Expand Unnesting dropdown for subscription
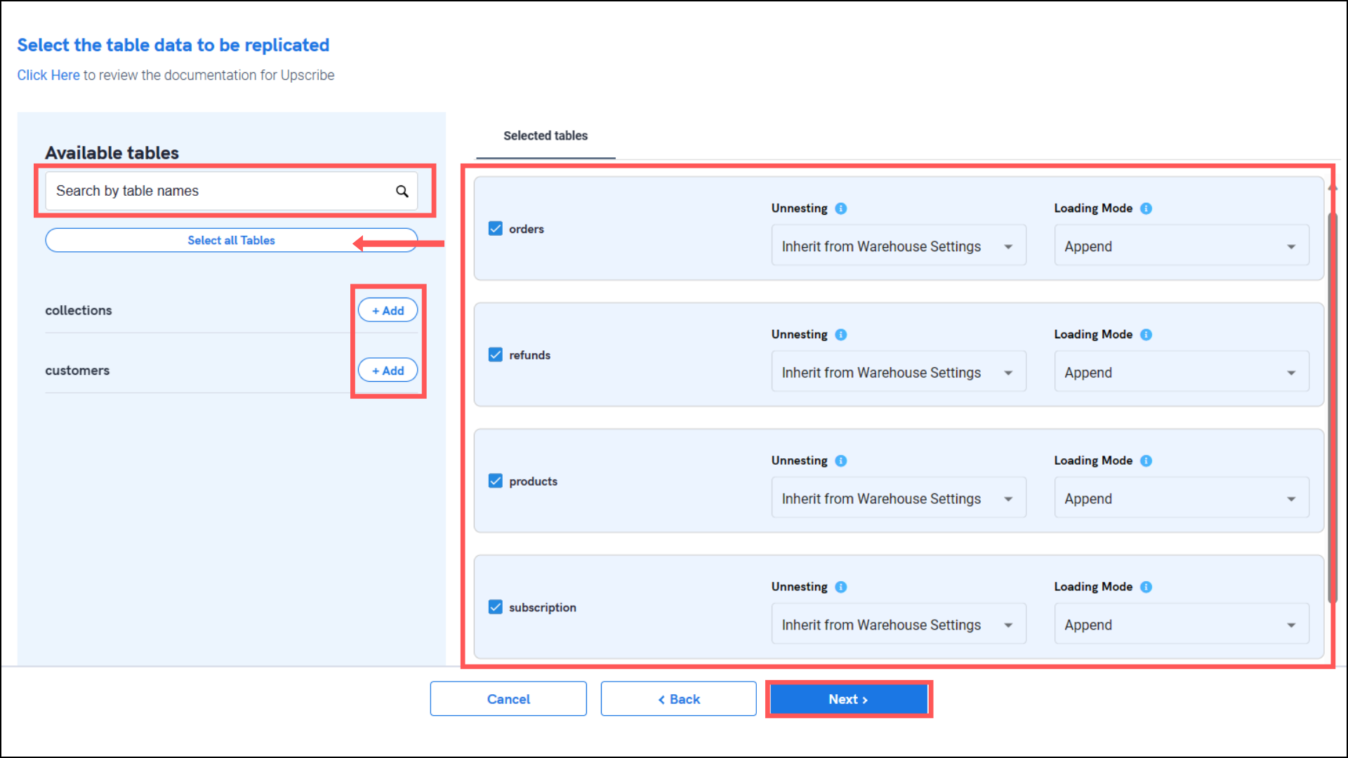The width and height of the screenshot is (1348, 758). point(898,624)
